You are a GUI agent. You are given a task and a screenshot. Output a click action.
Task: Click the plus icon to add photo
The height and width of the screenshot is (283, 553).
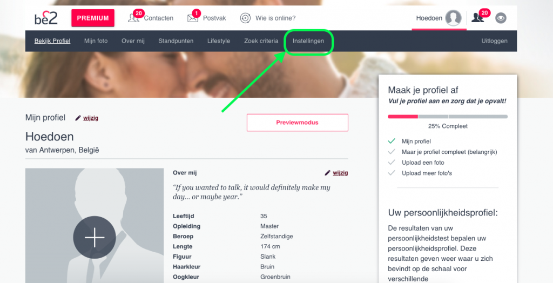pyautogui.click(x=95, y=237)
